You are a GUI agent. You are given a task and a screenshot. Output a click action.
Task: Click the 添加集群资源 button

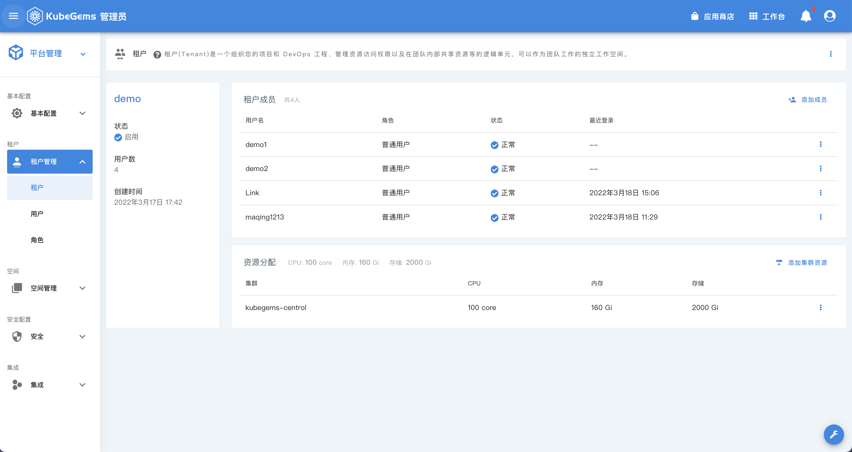coord(801,263)
